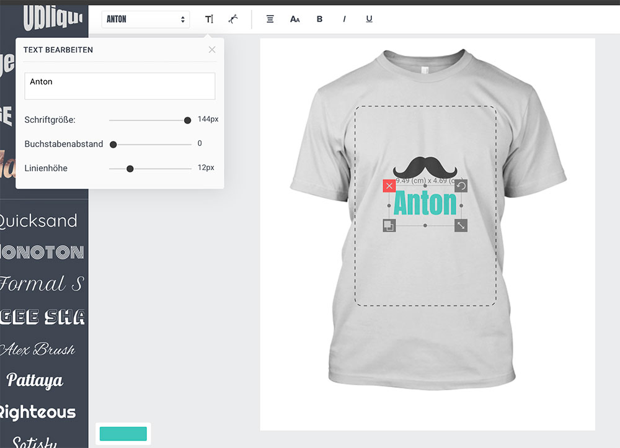This screenshot has height=448, width=620.
Task: Toggle bold formatting
Action: click(x=319, y=19)
